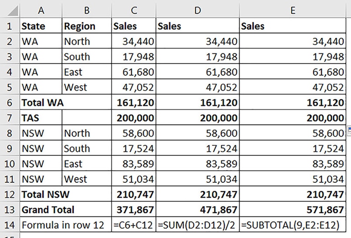The image size is (351, 238).
Task: Click the Grand Total value 471,867
Action: pyautogui.click(x=197, y=210)
